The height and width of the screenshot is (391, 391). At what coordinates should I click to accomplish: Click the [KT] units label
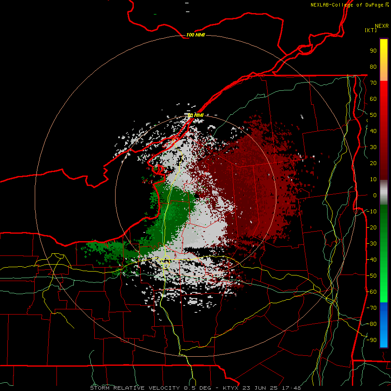click(371, 30)
